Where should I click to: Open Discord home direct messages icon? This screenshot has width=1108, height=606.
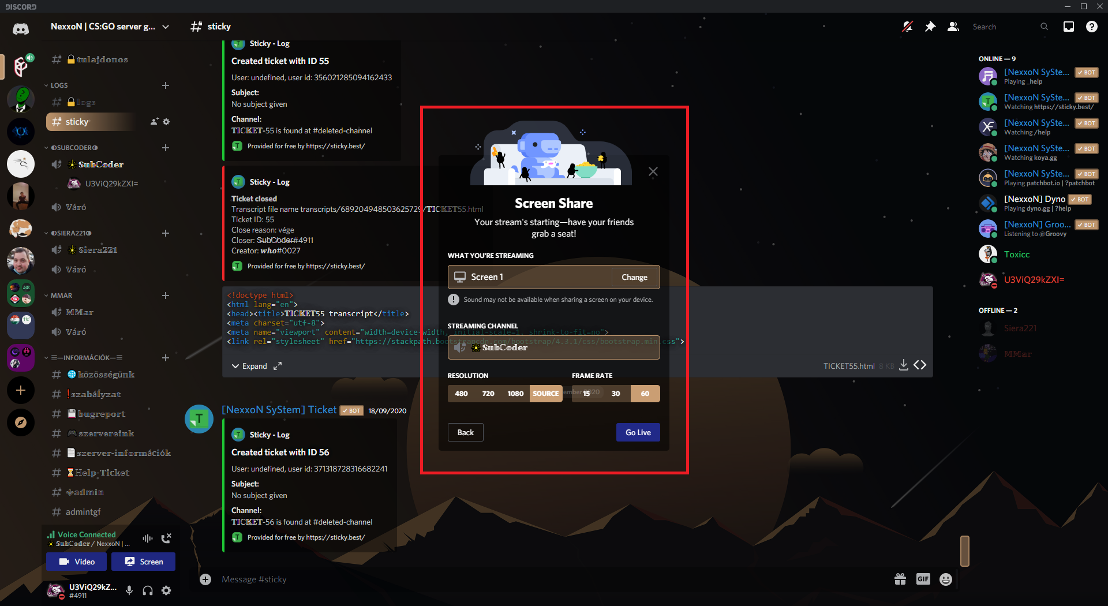[21, 29]
